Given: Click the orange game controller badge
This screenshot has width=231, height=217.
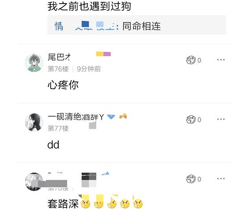Looking at the screenshot, I should pyautogui.click(x=123, y=116).
